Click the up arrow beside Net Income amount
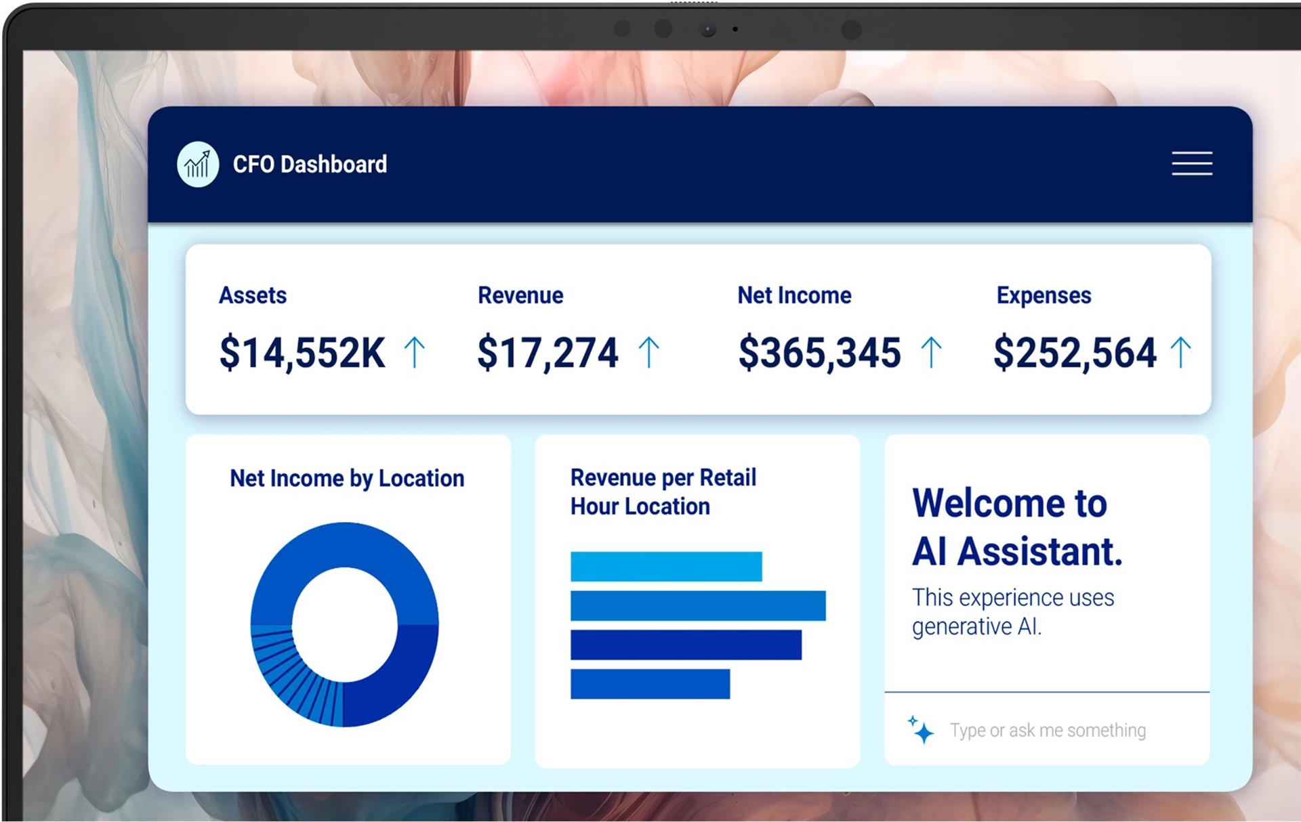Viewport: 1301px width, 822px height. tap(931, 353)
